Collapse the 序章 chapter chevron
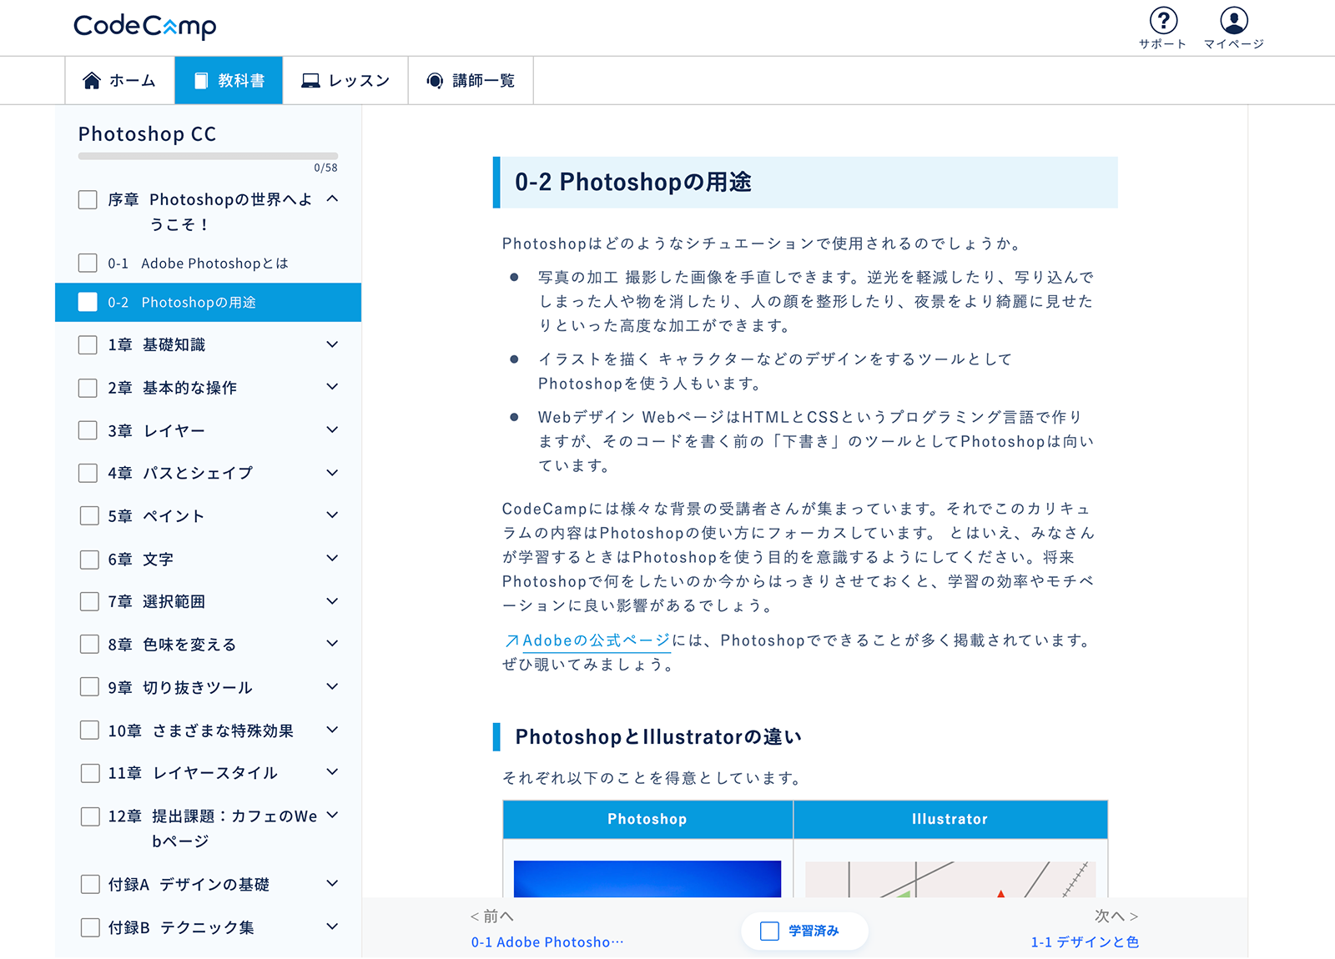This screenshot has width=1335, height=959. pyautogui.click(x=332, y=198)
